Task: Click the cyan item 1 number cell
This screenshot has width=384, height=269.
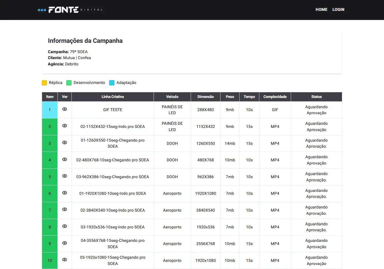Action: point(50,110)
